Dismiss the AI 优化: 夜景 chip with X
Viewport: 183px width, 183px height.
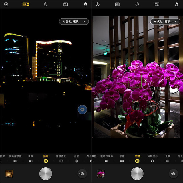pyautogui.click(x=84, y=21)
